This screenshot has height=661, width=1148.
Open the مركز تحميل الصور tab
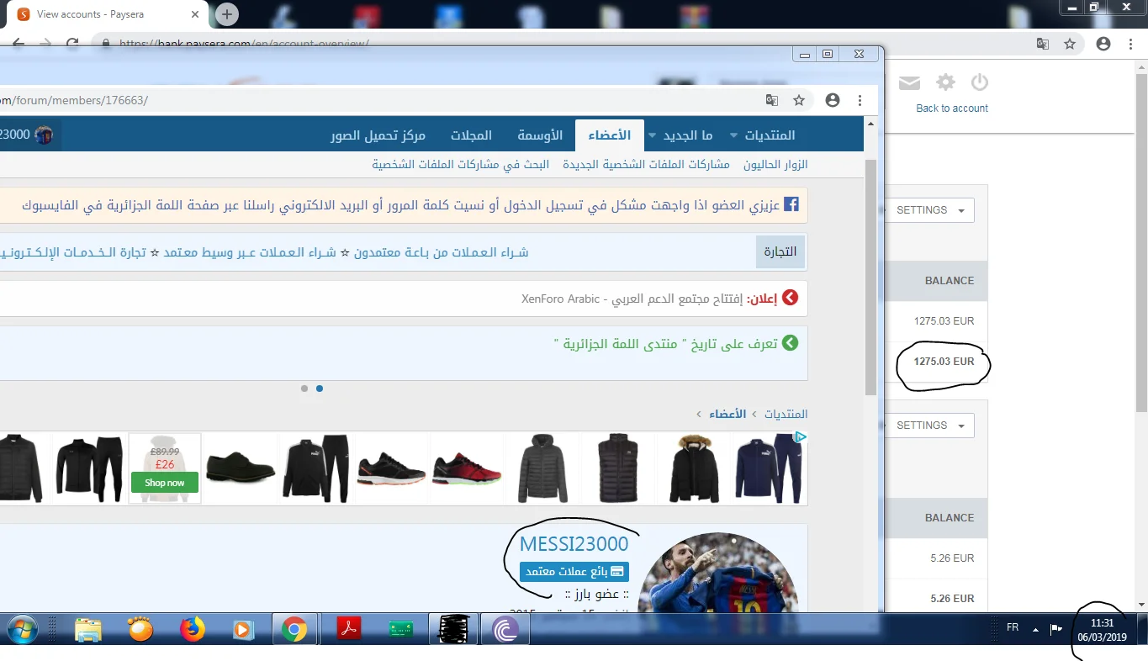click(378, 135)
